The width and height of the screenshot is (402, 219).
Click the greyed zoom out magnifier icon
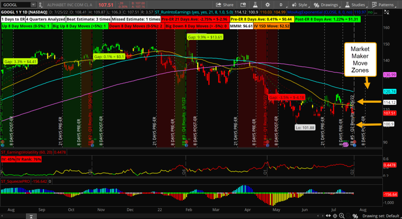[x=349, y=216]
